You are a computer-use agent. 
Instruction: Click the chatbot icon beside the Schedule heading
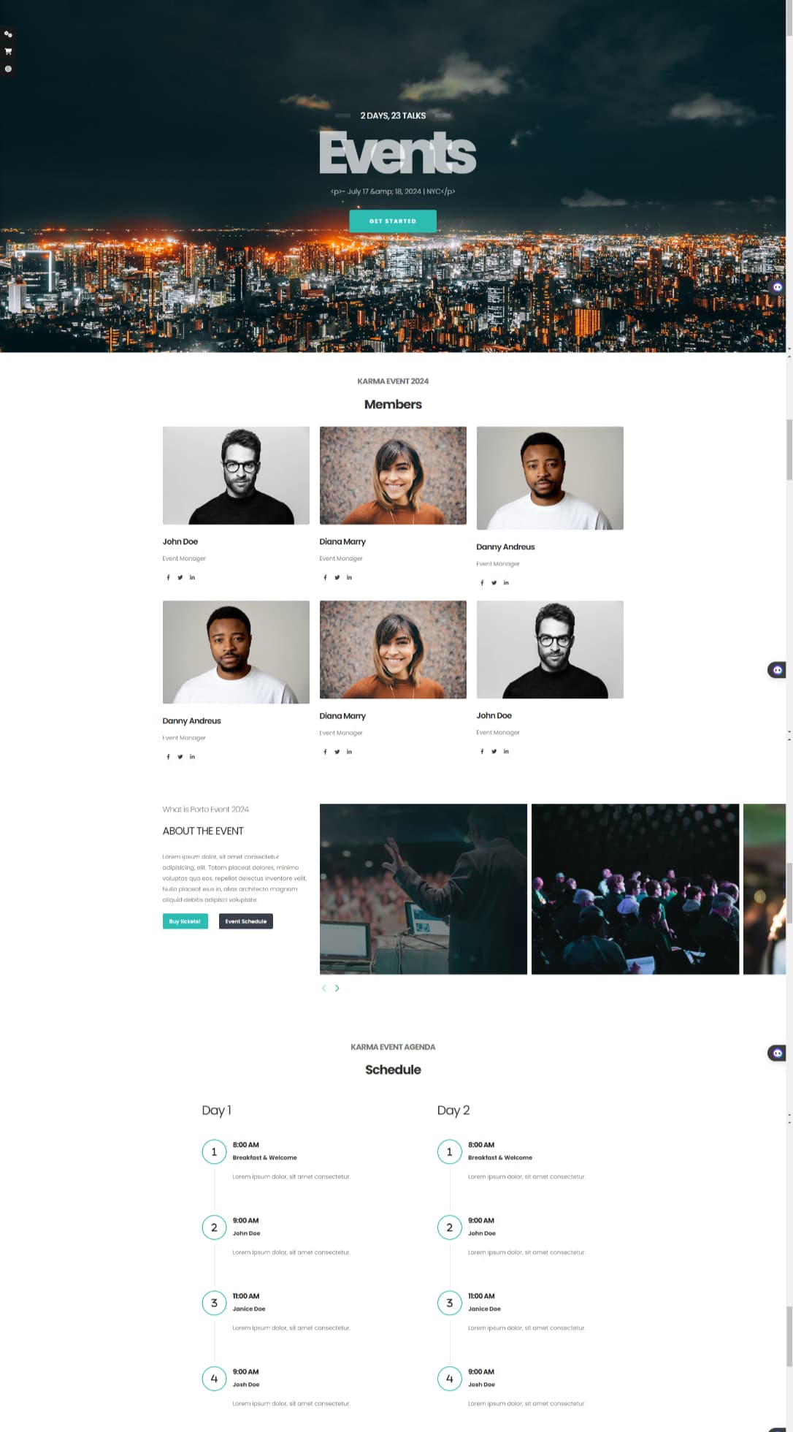pyautogui.click(x=777, y=1053)
